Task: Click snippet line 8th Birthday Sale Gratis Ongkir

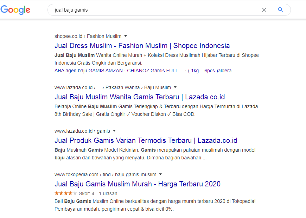Action: pos(125,114)
